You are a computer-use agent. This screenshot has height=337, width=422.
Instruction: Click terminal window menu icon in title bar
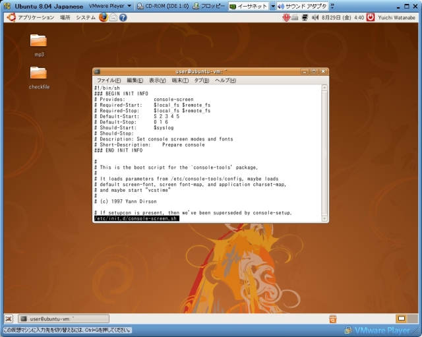pyautogui.click(x=97, y=72)
